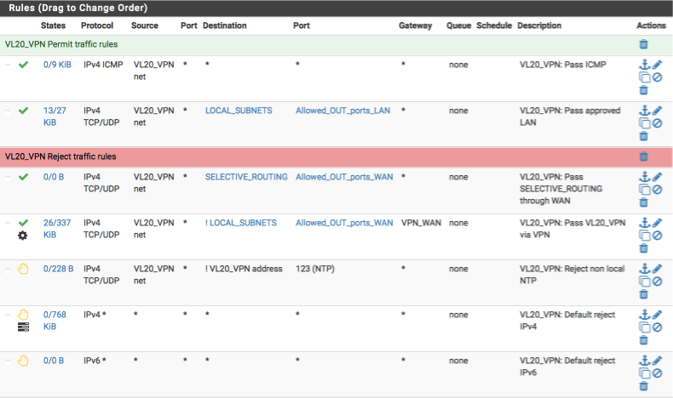Delete the Reject traffic rules separator

coord(643,156)
